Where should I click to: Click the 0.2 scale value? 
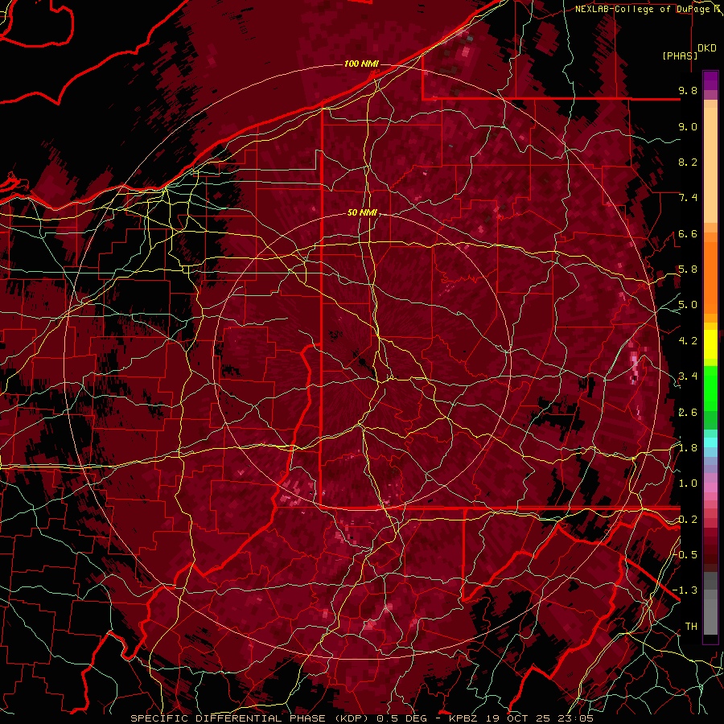click(688, 520)
